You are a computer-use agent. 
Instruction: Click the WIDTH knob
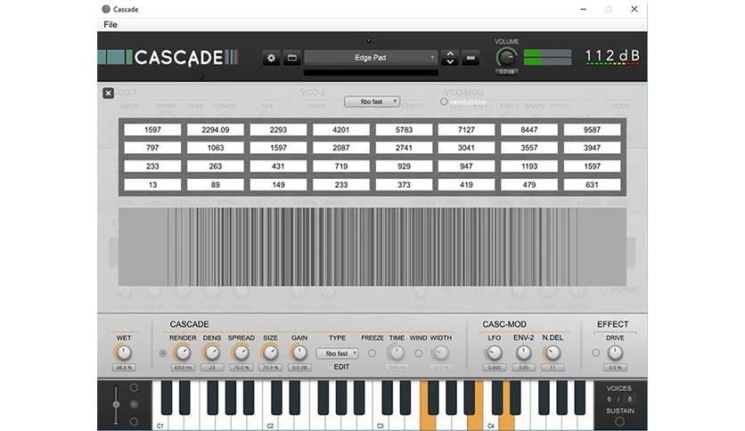coord(440,353)
